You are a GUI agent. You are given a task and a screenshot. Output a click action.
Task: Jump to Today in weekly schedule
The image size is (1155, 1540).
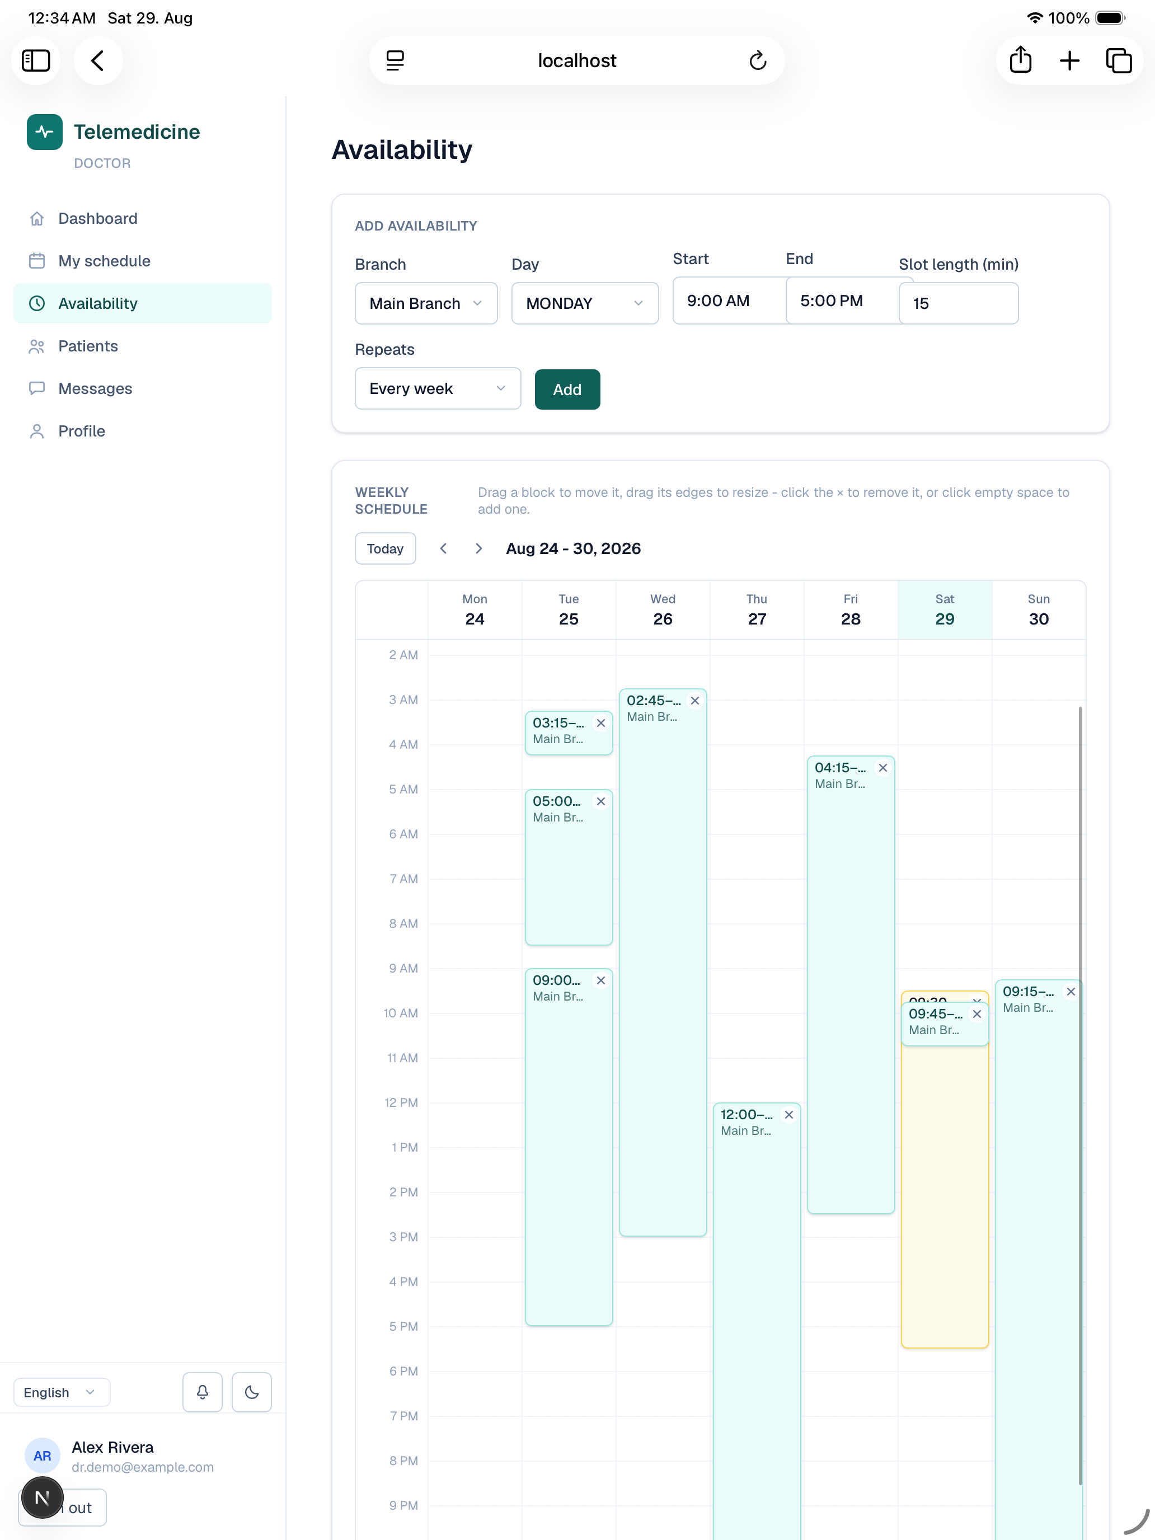pyautogui.click(x=385, y=548)
